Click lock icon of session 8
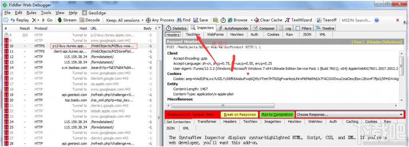This screenshot has height=147, width=409. click(x=6, y=35)
